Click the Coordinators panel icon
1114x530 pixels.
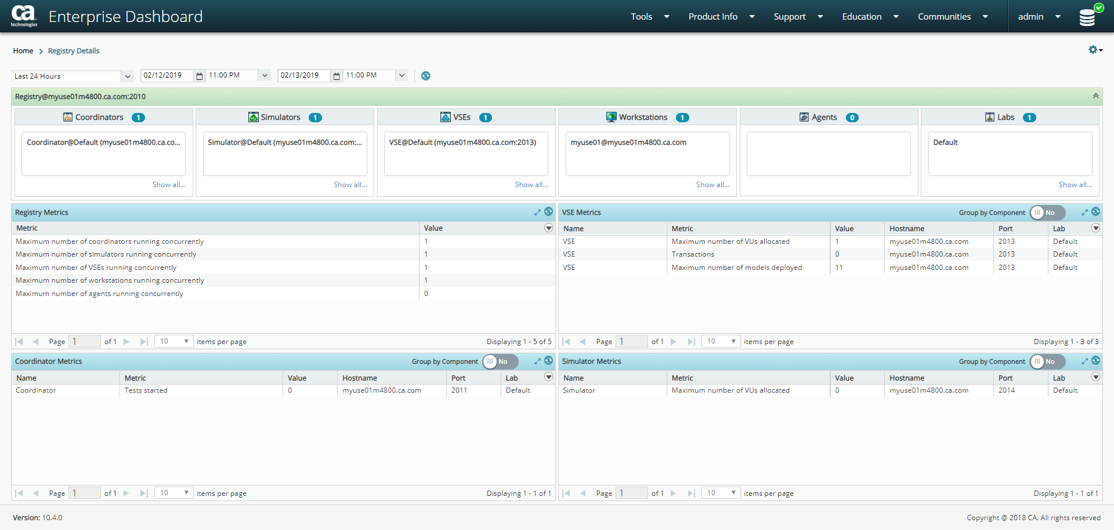(68, 117)
